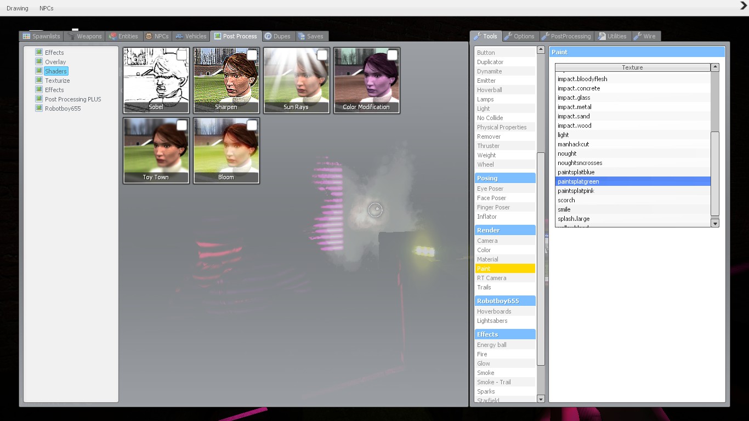Click the NPCs tab monkey icon
Viewport: 749px width, 421px height.
click(149, 36)
